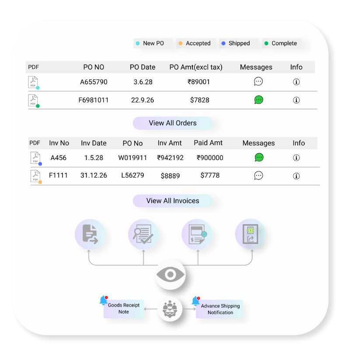Open messages for PO A655790

click(258, 82)
